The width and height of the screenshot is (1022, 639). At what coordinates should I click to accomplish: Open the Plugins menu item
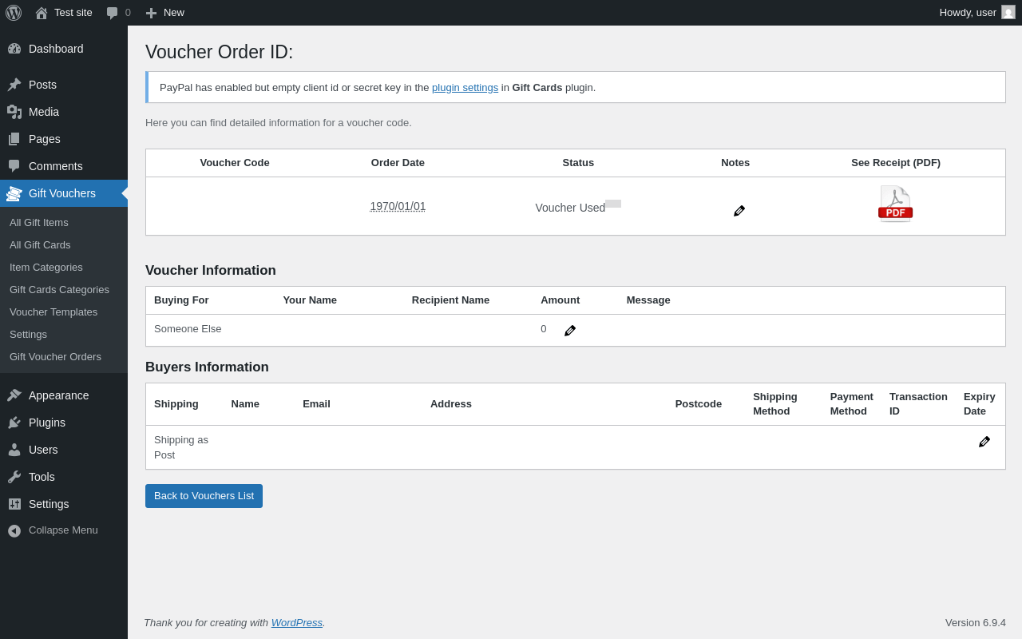[x=47, y=423]
